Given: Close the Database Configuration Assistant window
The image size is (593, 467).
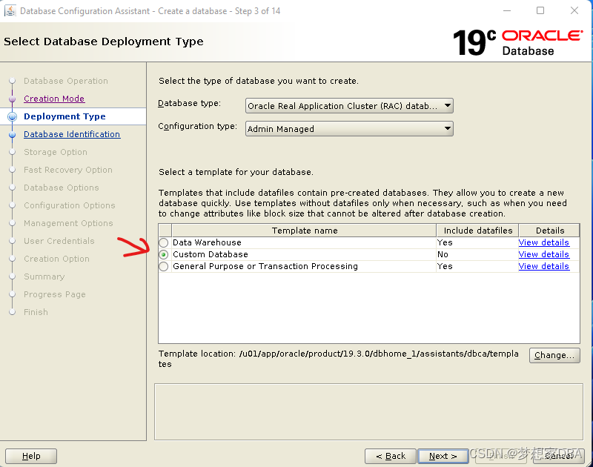Looking at the screenshot, I should [x=574, y=10].
